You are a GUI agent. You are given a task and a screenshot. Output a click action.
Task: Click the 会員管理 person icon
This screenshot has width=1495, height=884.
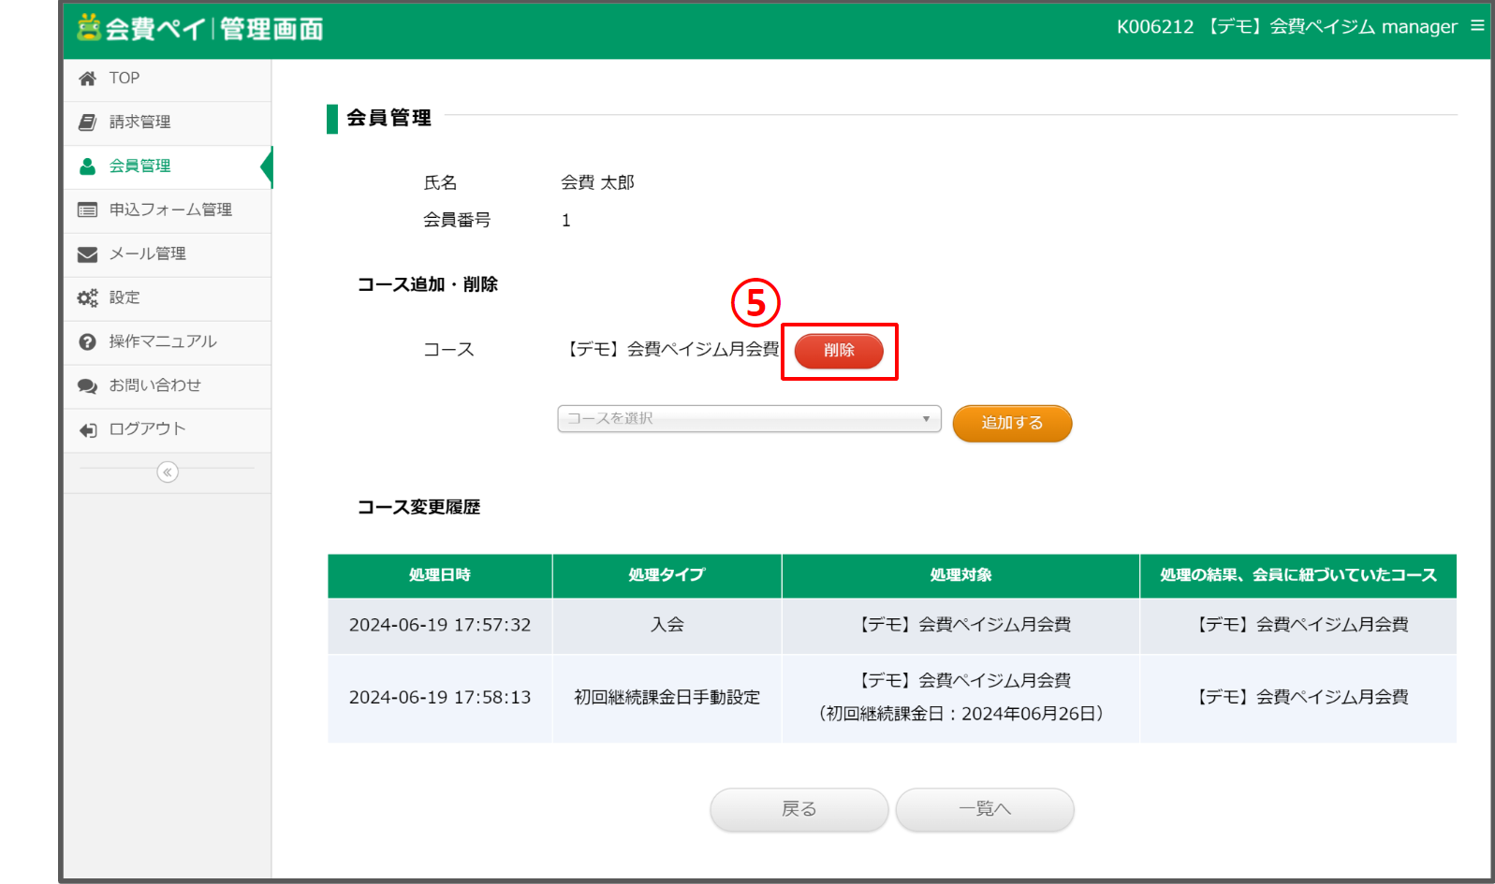pos(87,167)
